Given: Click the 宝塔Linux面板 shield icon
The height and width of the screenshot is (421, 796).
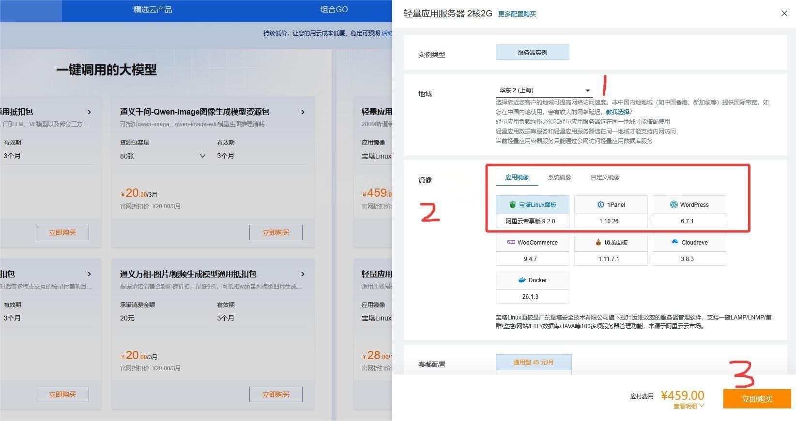Looking at the screenshot, I should [x=512, y=204].
